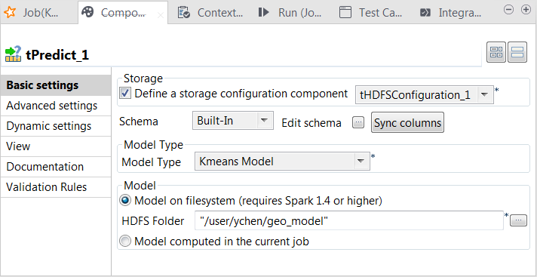This screenshot has height=277, width=537.
Task: Open Validation Rules section
Action: [x=56, y=187]
